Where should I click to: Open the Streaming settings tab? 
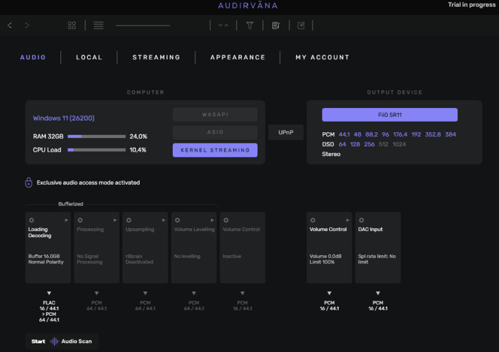[157, 57]
